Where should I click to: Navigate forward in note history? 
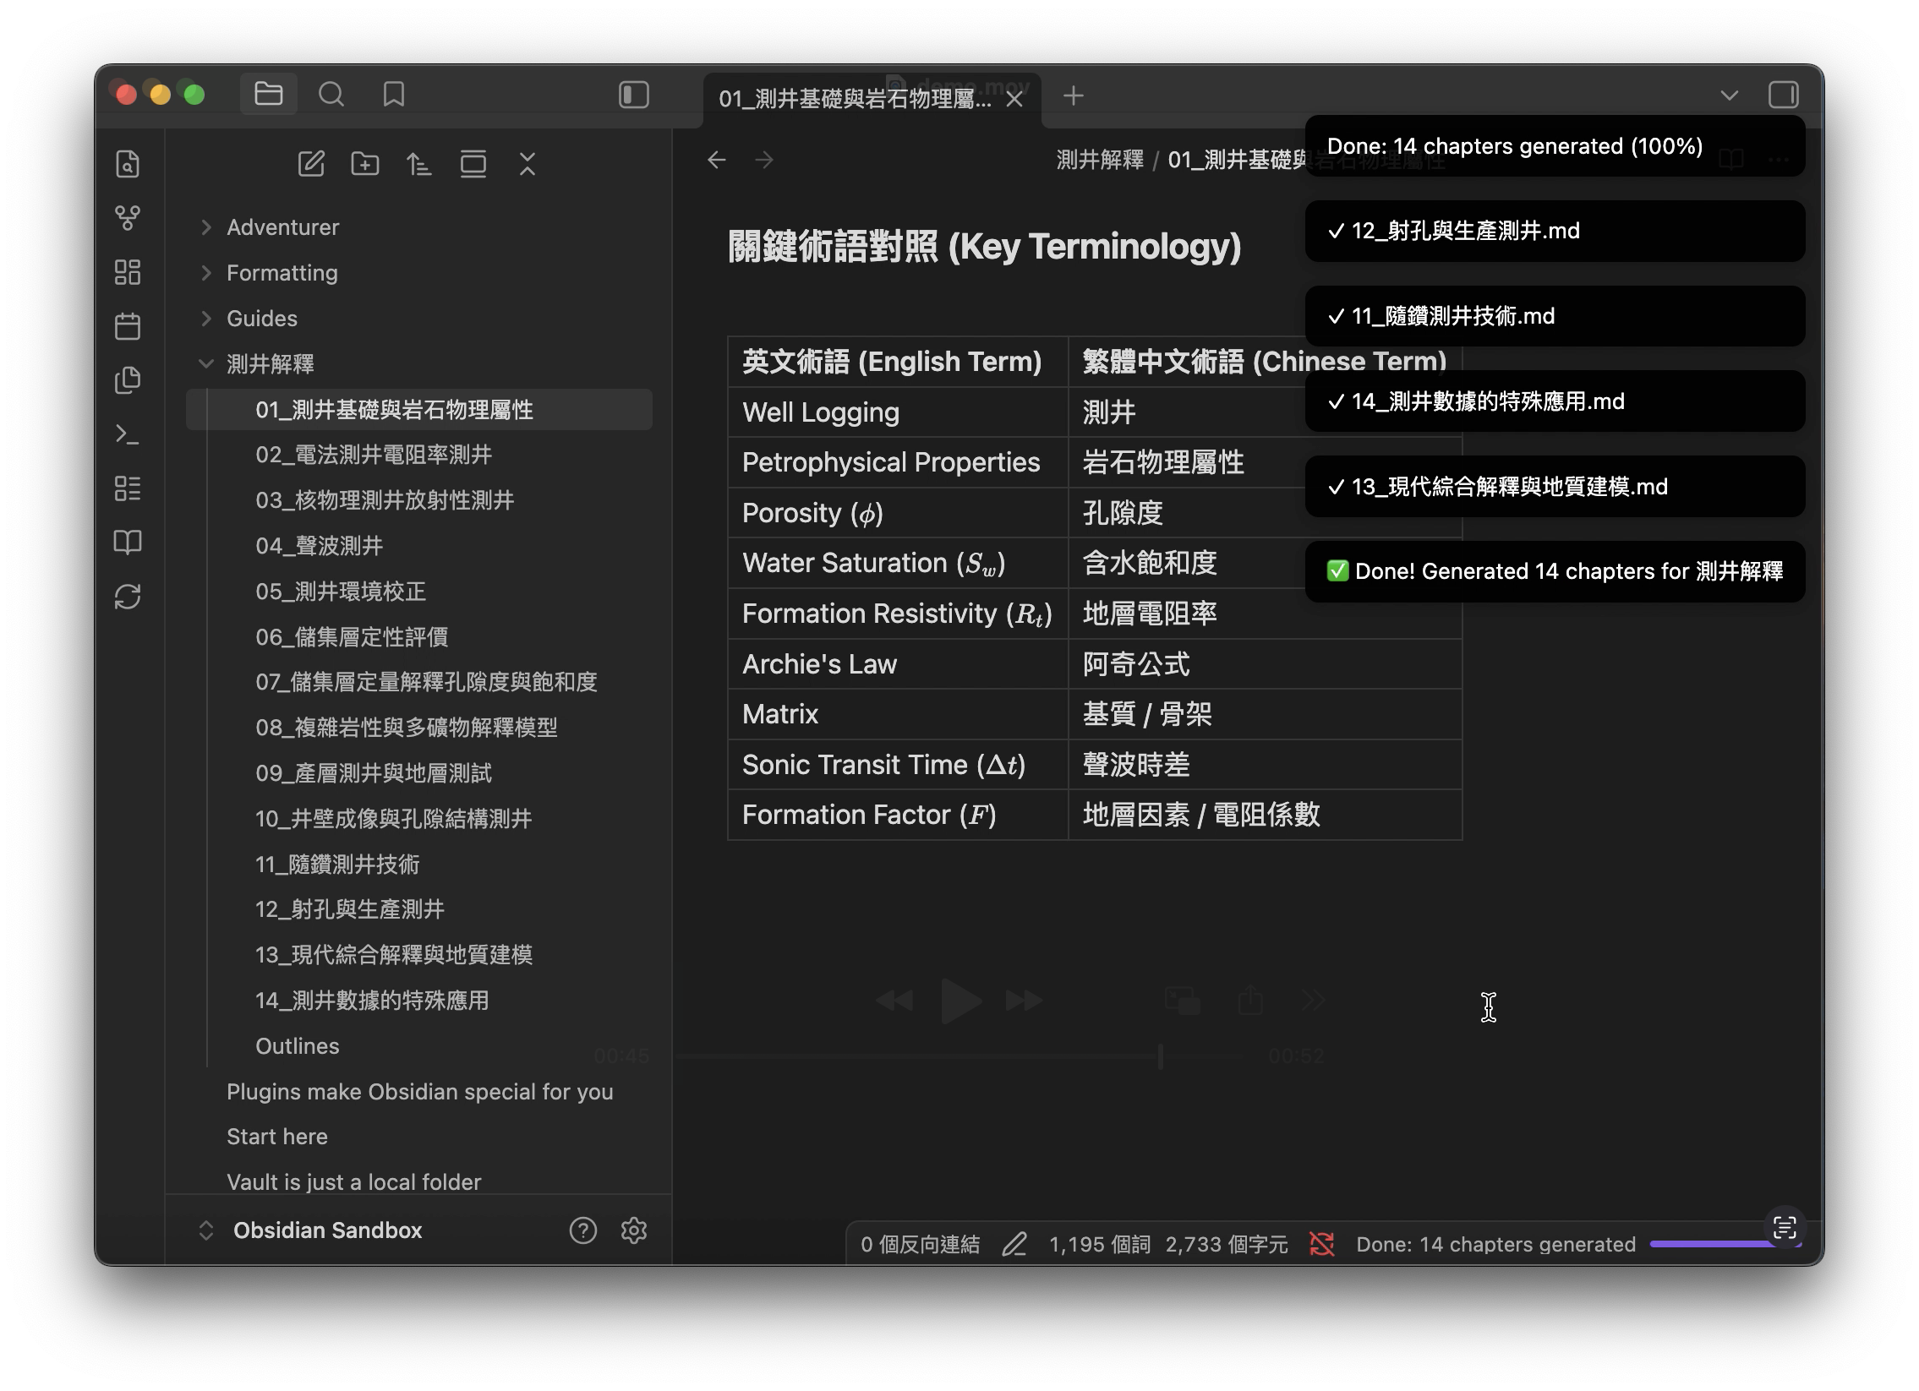(x=764, y=160)
